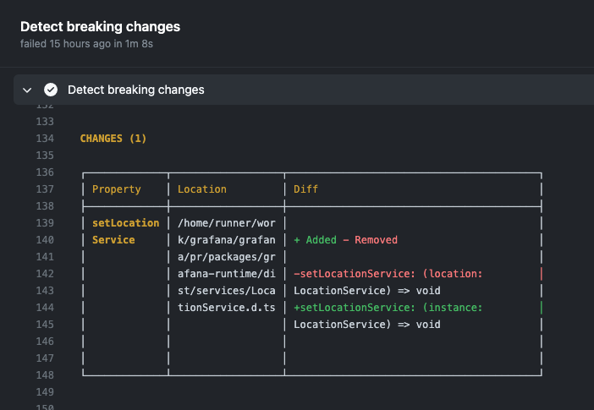Select log line number 134
The height and width of the screenshot is (410, 594).
click(x=45, y=139)
